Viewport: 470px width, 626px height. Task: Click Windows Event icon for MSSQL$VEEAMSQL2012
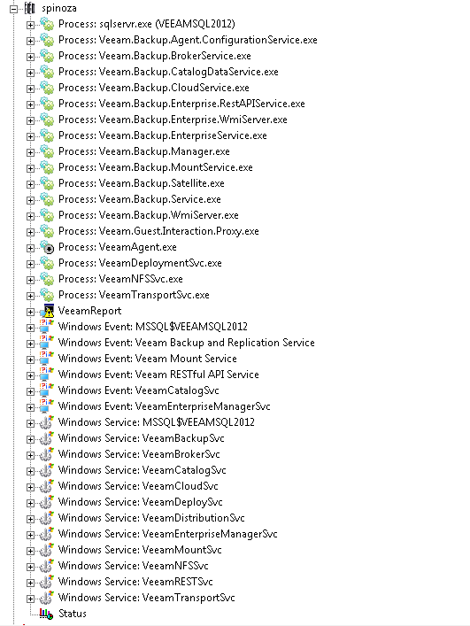tap(46, 327)
